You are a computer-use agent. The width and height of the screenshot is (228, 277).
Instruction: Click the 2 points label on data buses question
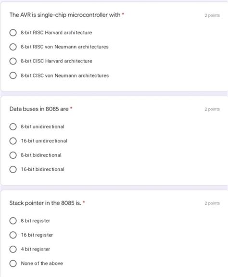pos(212,109)
